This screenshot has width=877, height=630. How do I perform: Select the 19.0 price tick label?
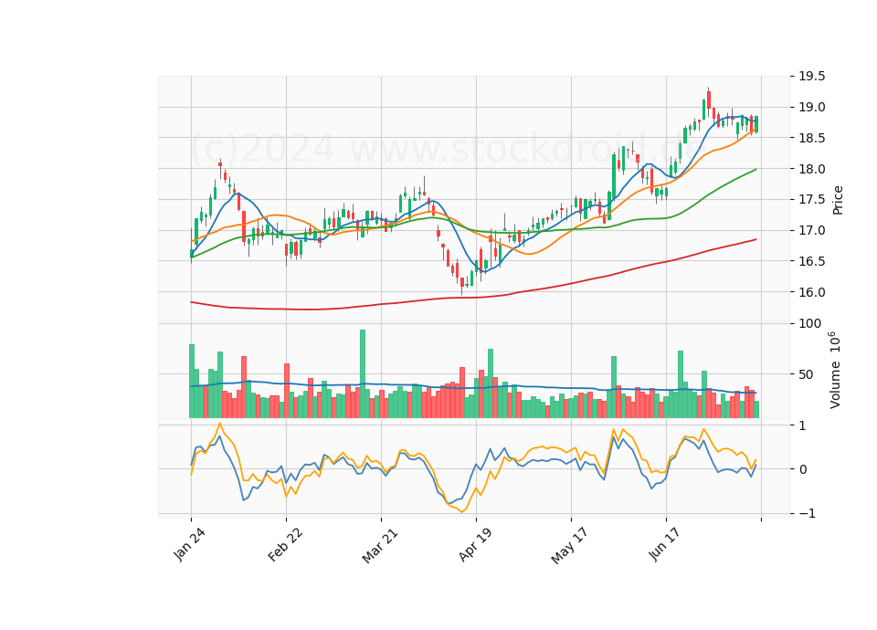(811, 107)
